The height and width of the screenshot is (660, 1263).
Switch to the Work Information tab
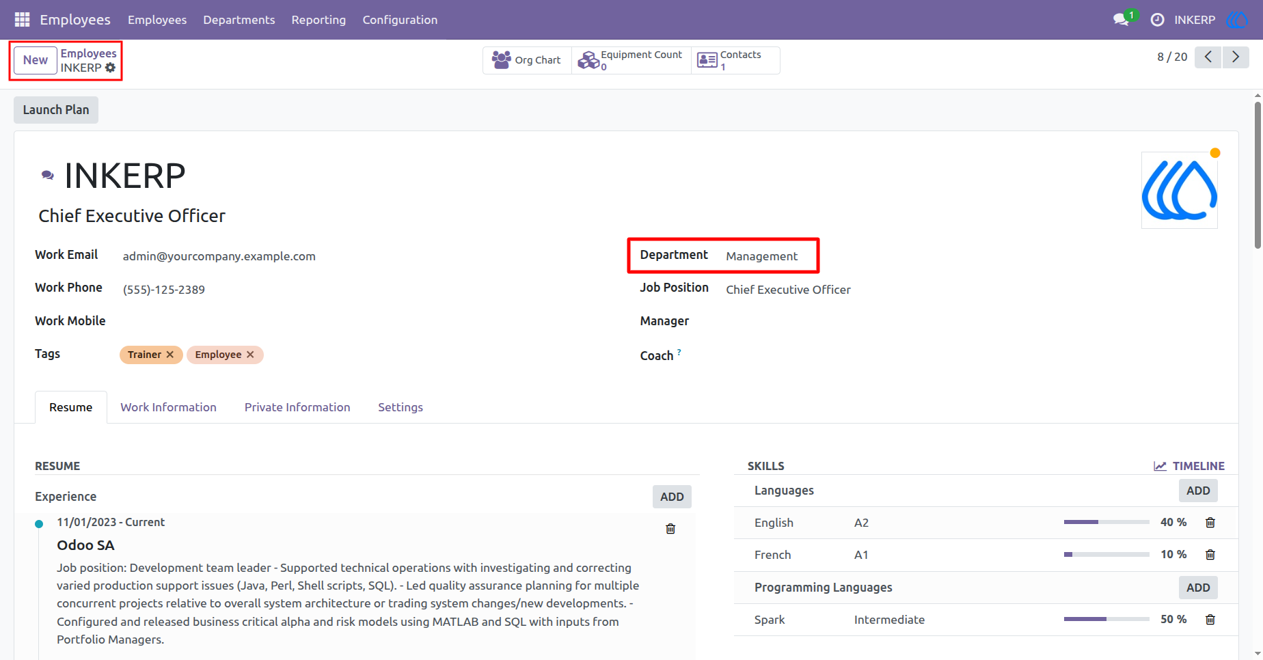168,407
